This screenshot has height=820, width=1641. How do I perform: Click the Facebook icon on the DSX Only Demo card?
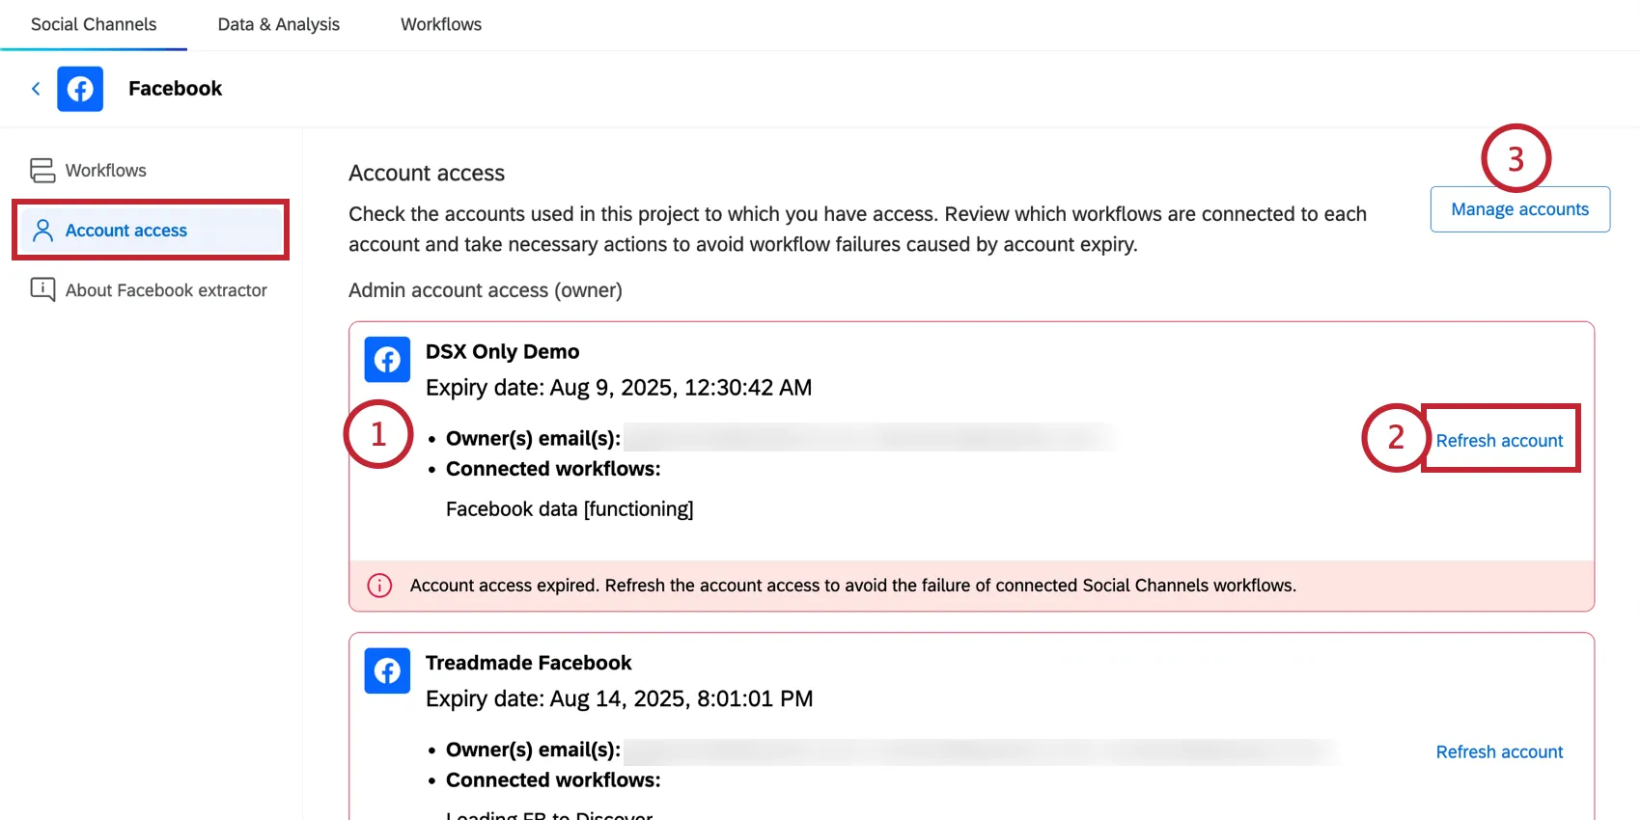(x=387, y=359)
